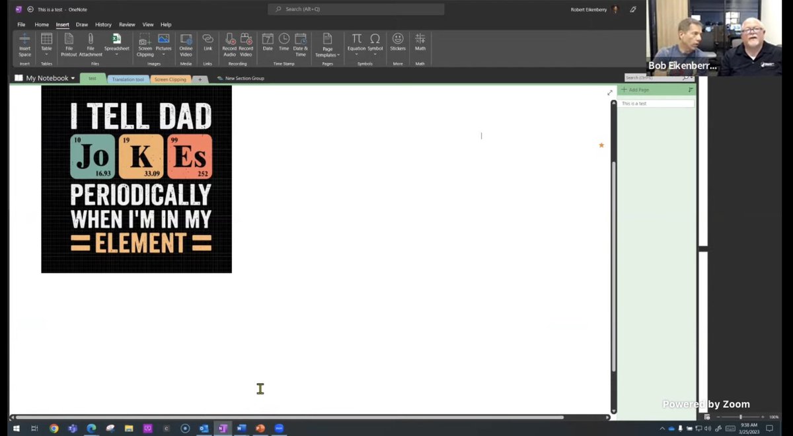This screenshot has height=436, width=793.
Task: Open the Help ribbon tab
Action: (x=166, y=24)
